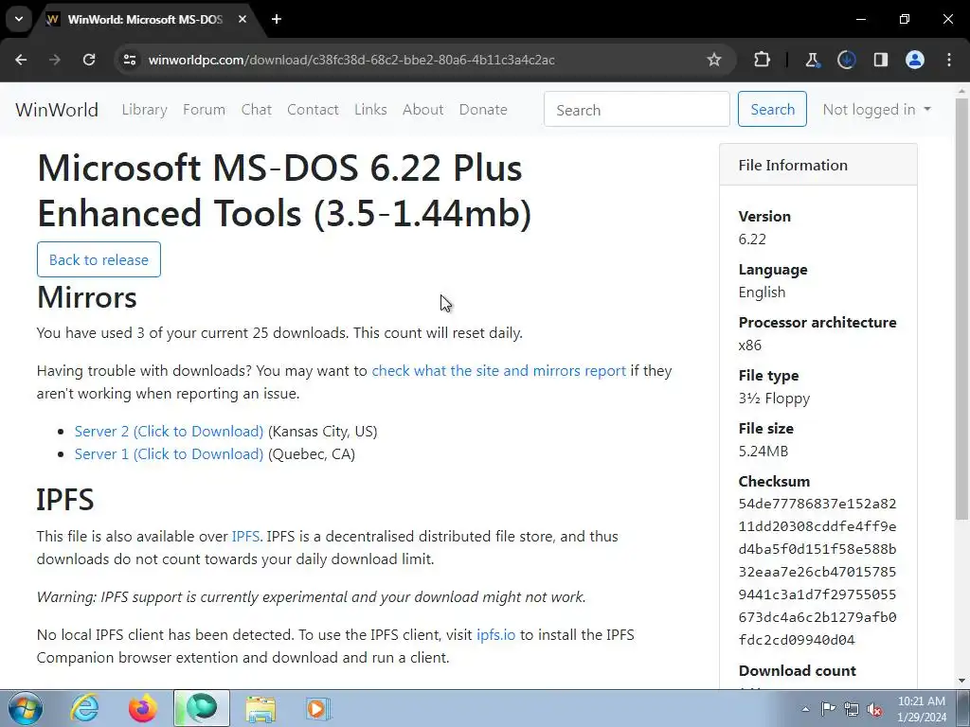Click the active browser taskbar icon
Image resolution: width=970 pixels, height=727 pixels.
202,708
